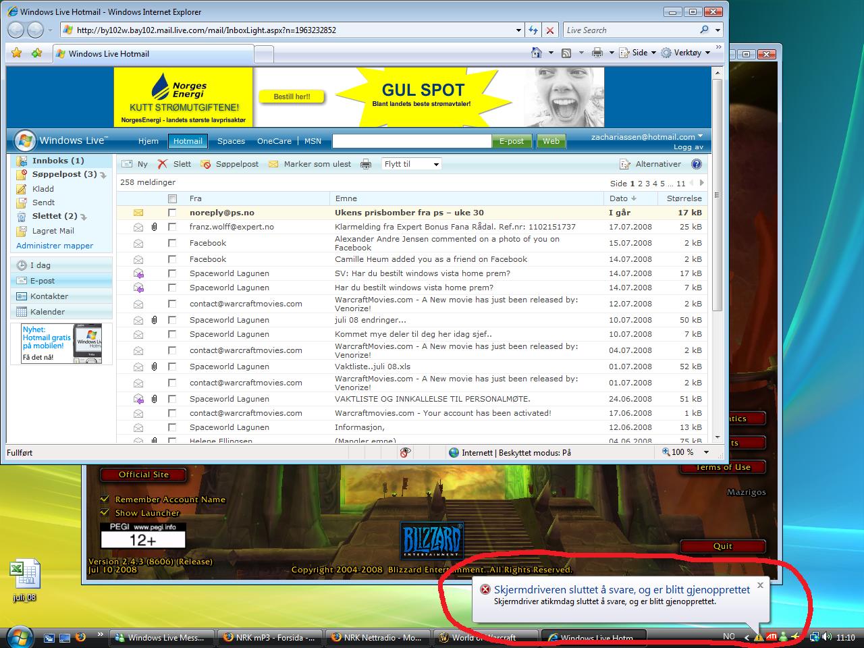Empty Slettet folder arrow icon

coord(84,217)
